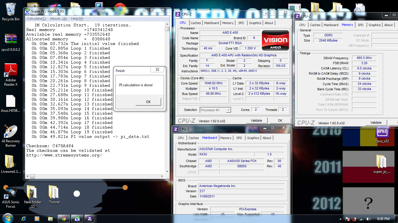
Task: Click OK button in CPU-Z CPU window
Action: click(x=280, y=121)
